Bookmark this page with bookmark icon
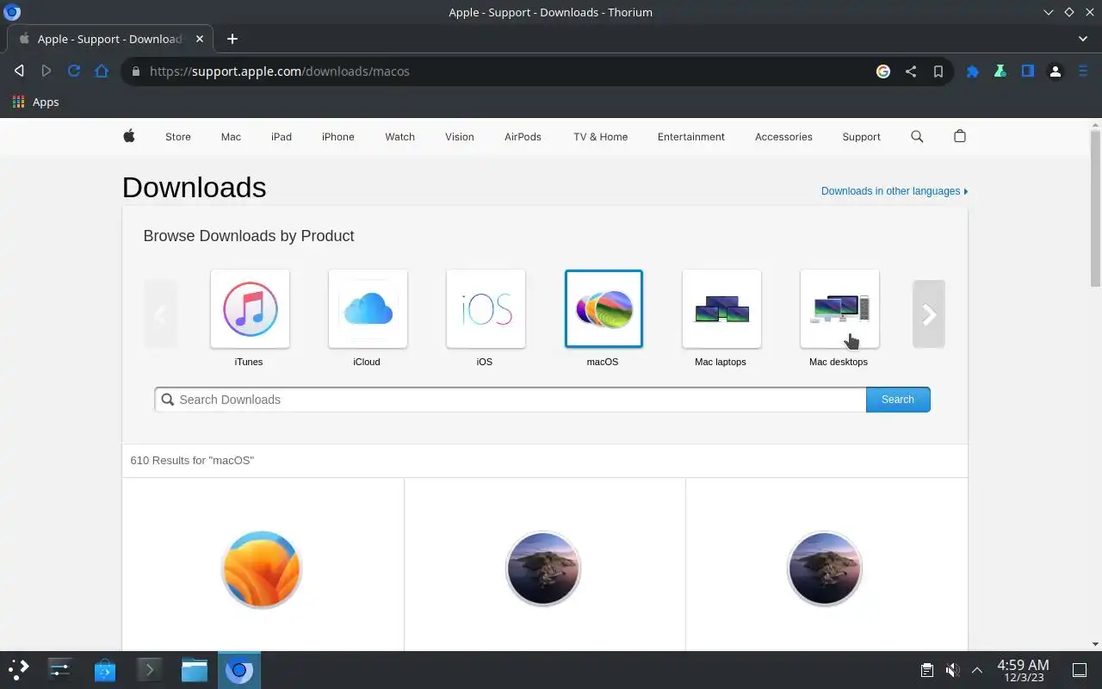Viewport: 1102px width, 689px height. (938, 71)
